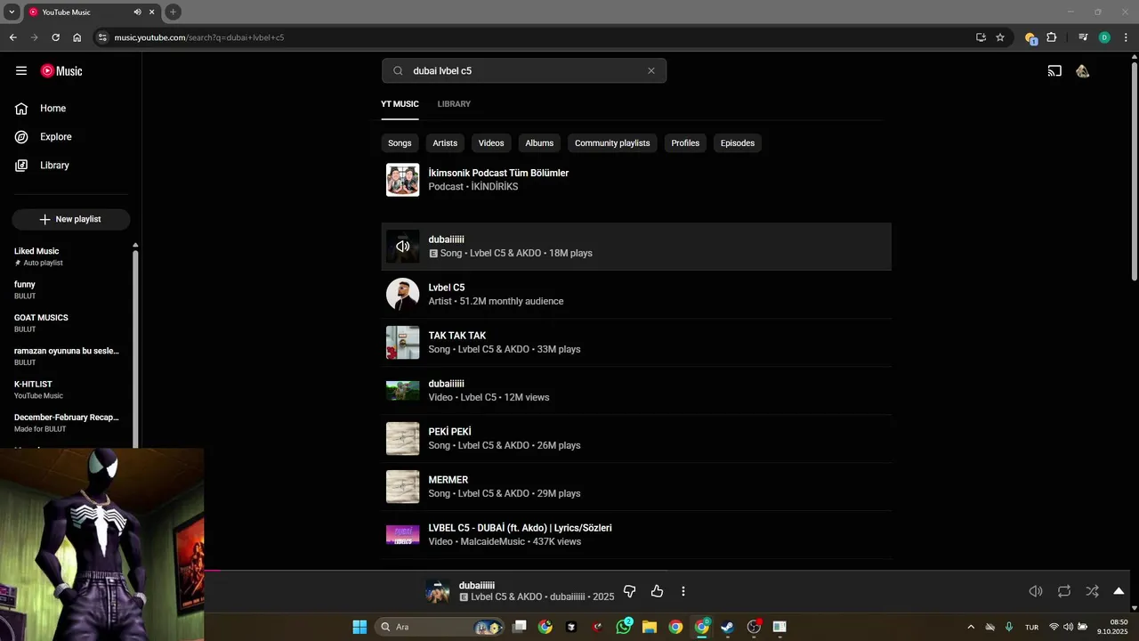The height and width of the screenshot is (641, 1139).
Task: Open the account avatar menu
Action: 1083,71
